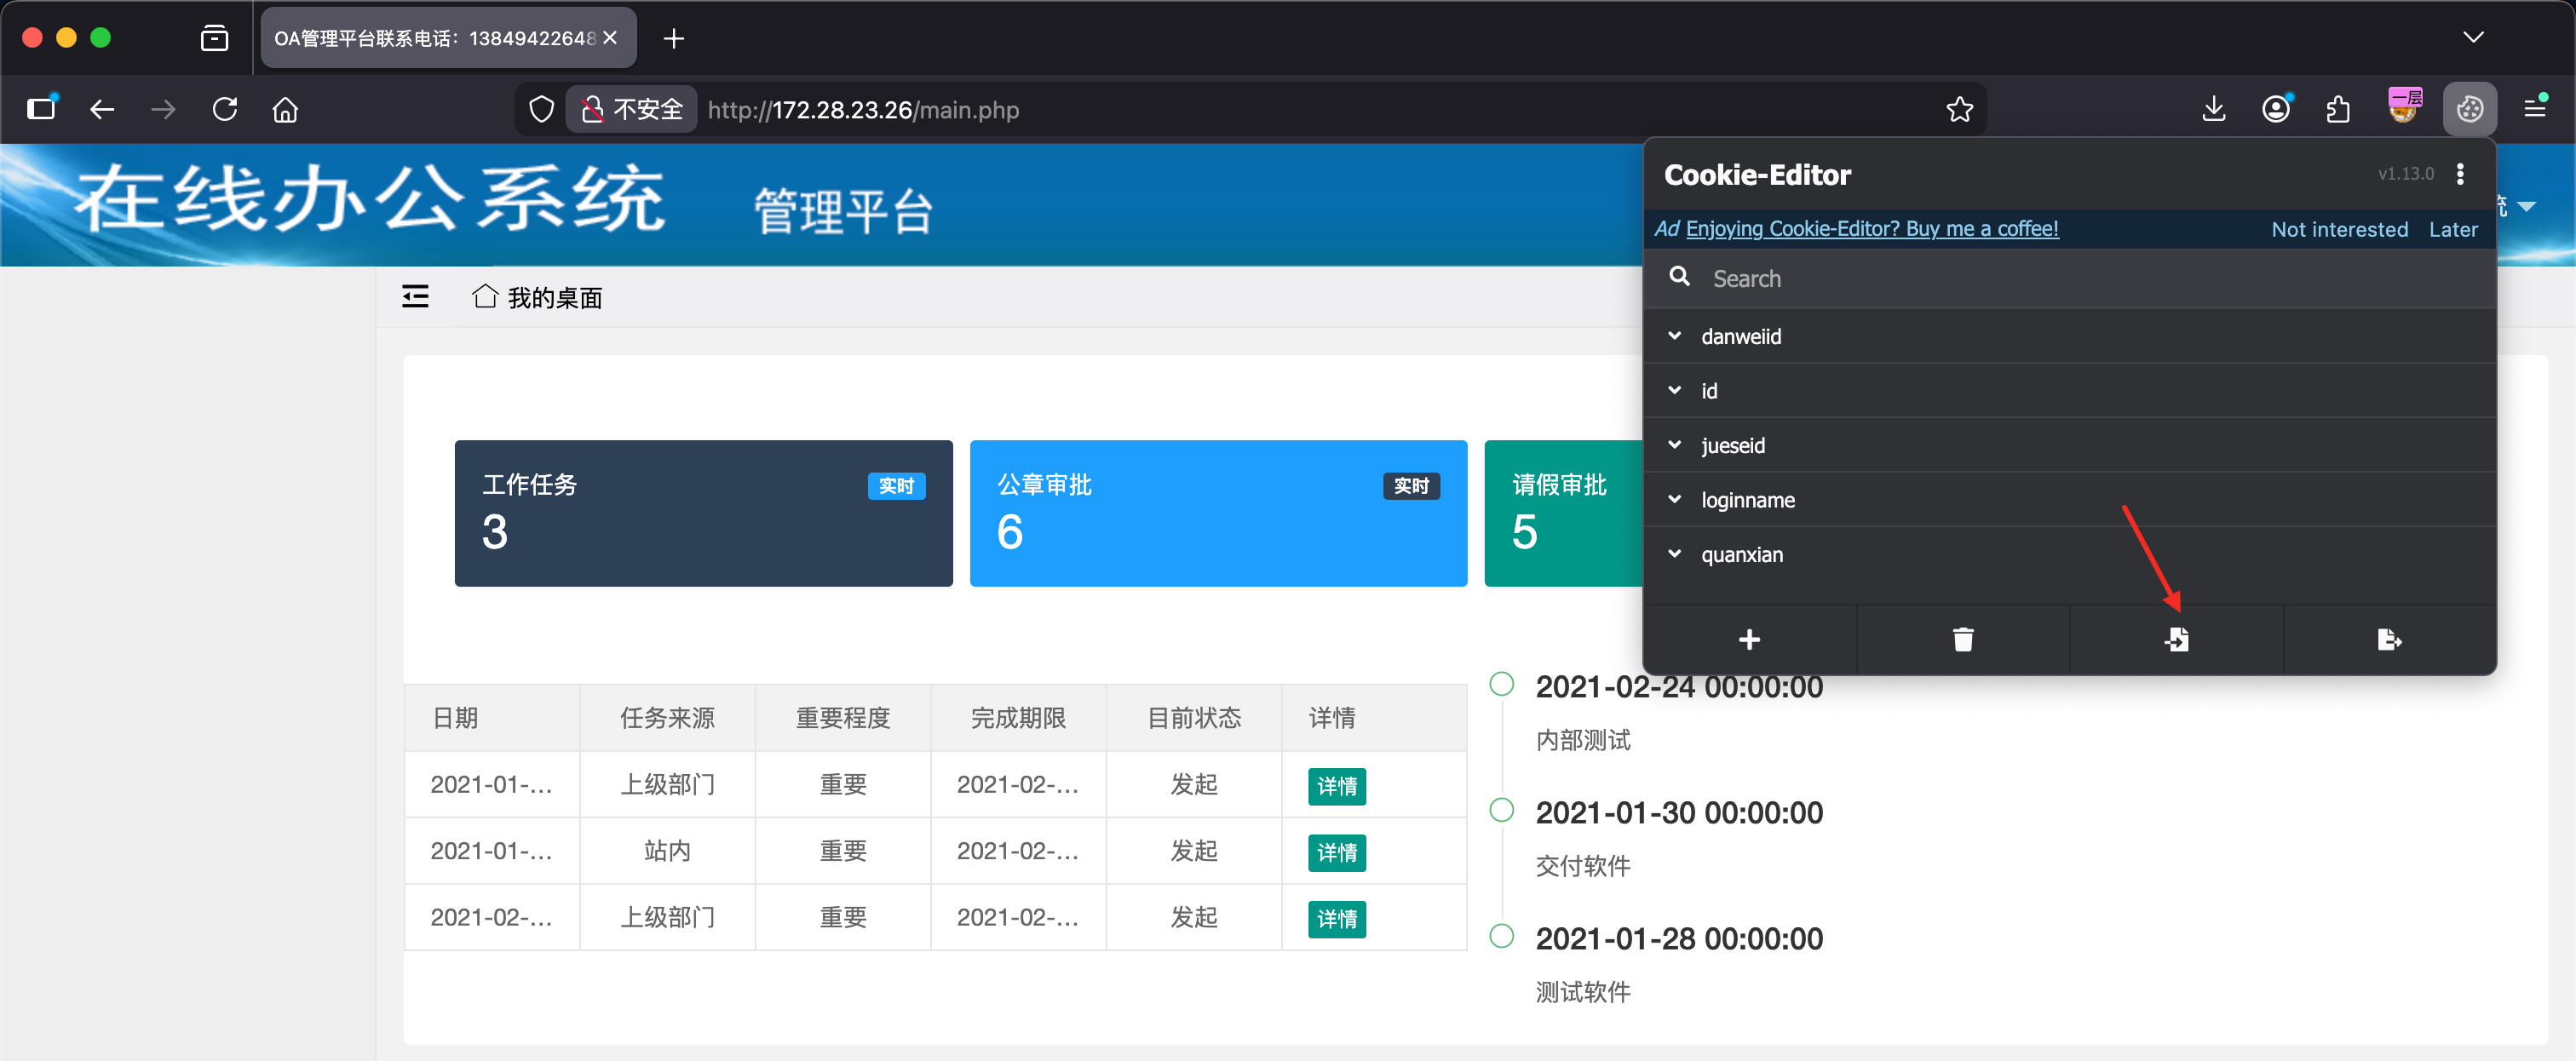Click the Import cookies icon in Cookie-Editor
Image resolution: width=2576 pixels, height=1061 pixels.
click(x=2176, y=639)
